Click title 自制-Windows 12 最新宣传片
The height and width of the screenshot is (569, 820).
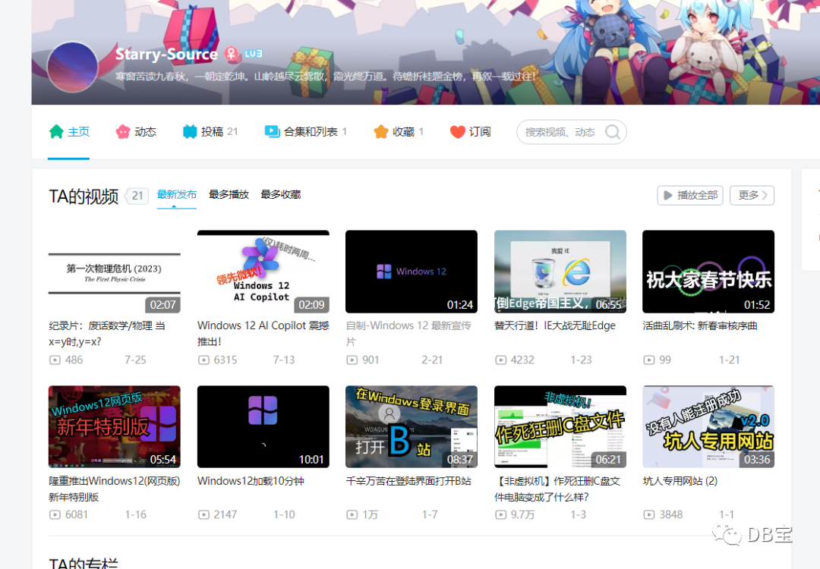[x=408, y=334]
